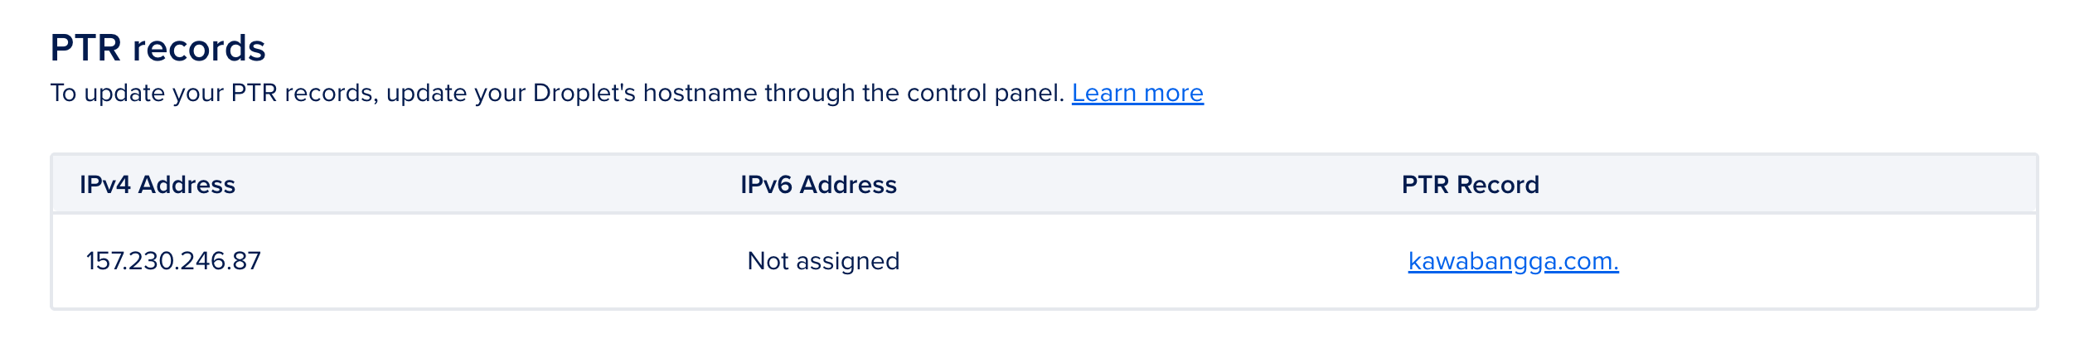Open the Learn more link

click(1137, 93)
